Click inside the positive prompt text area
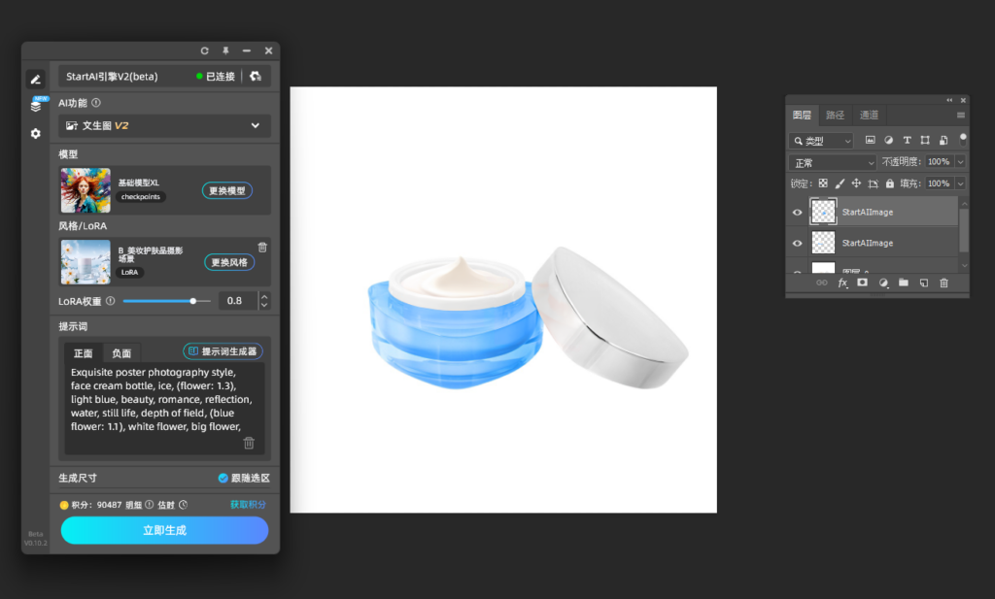This screenshot has width=995, height=599. [164, 408]
